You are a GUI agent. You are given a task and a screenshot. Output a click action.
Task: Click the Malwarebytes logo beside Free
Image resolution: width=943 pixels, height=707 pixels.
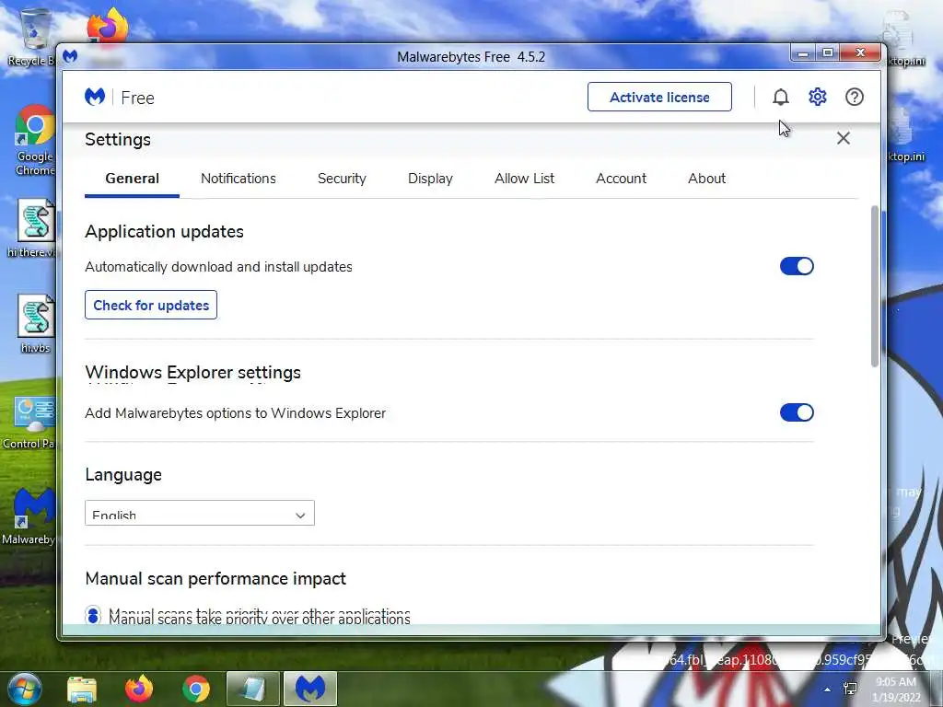95,97
